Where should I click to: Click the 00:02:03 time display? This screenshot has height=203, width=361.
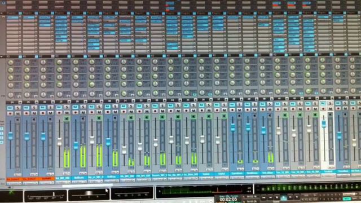click(228, 199)
